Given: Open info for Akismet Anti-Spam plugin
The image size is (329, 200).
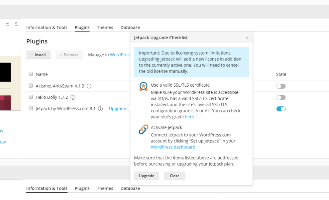Looking at the screenshot, I should tap(89, 86).
